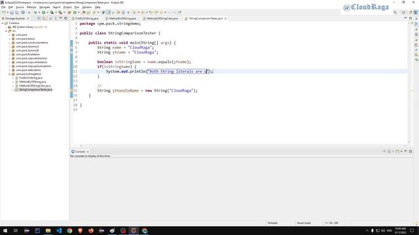Screen dimensions: 419x235
Task: Open Run button dropdown arrow
Action: [x=47, y=12]
